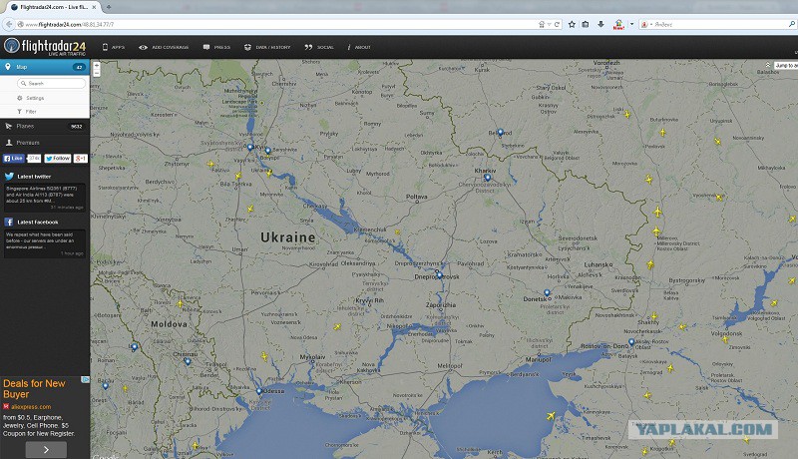Open the Add Coverage menu item
This screenshot has width=798, height=459.
pos(164,47)
